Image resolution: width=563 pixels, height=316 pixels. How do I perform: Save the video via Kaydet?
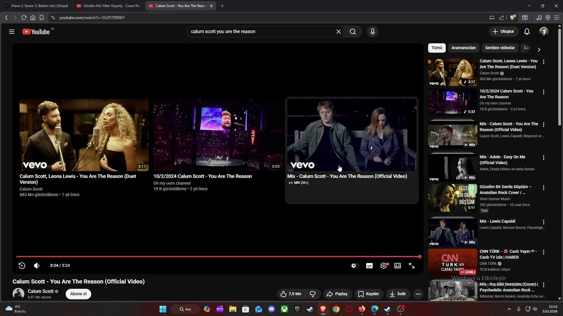pyautogui.click(x=368, y=294)
